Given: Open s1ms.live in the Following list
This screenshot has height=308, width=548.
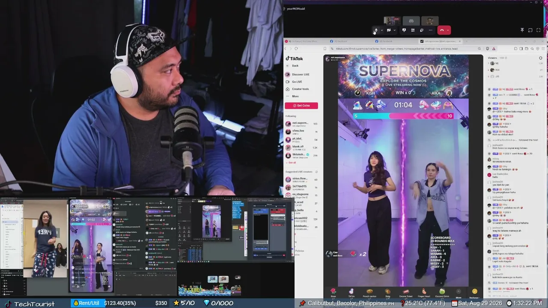Looking at the screenshot, I should [x=301, y=132].
